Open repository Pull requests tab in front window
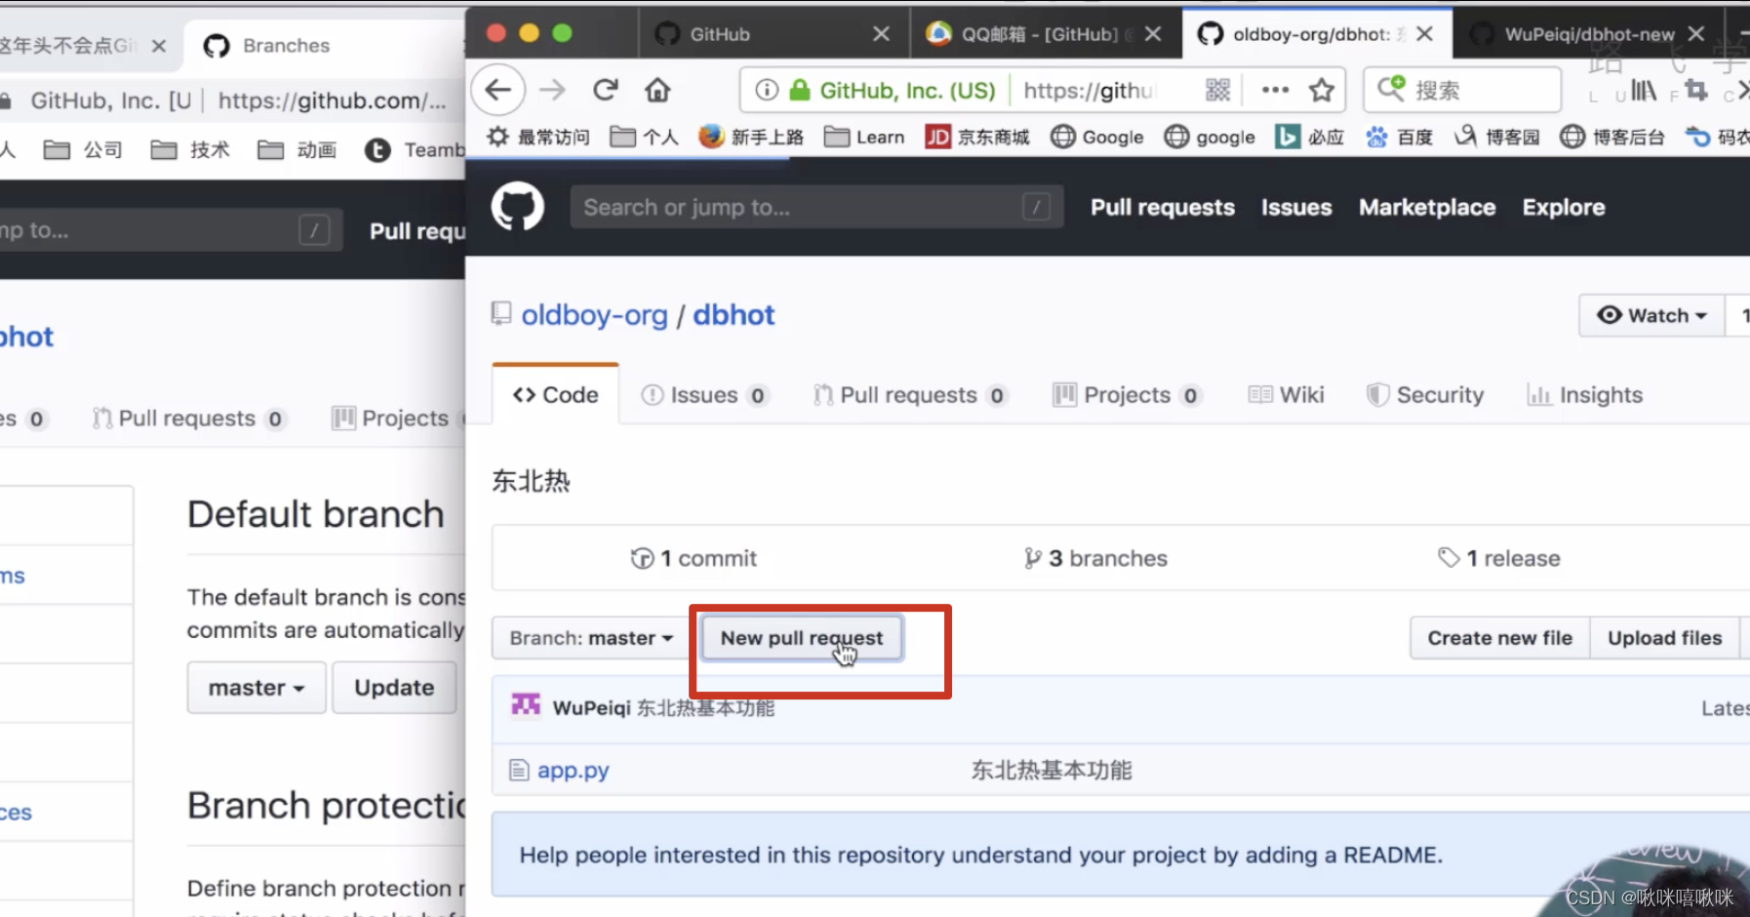 [909, 395]
